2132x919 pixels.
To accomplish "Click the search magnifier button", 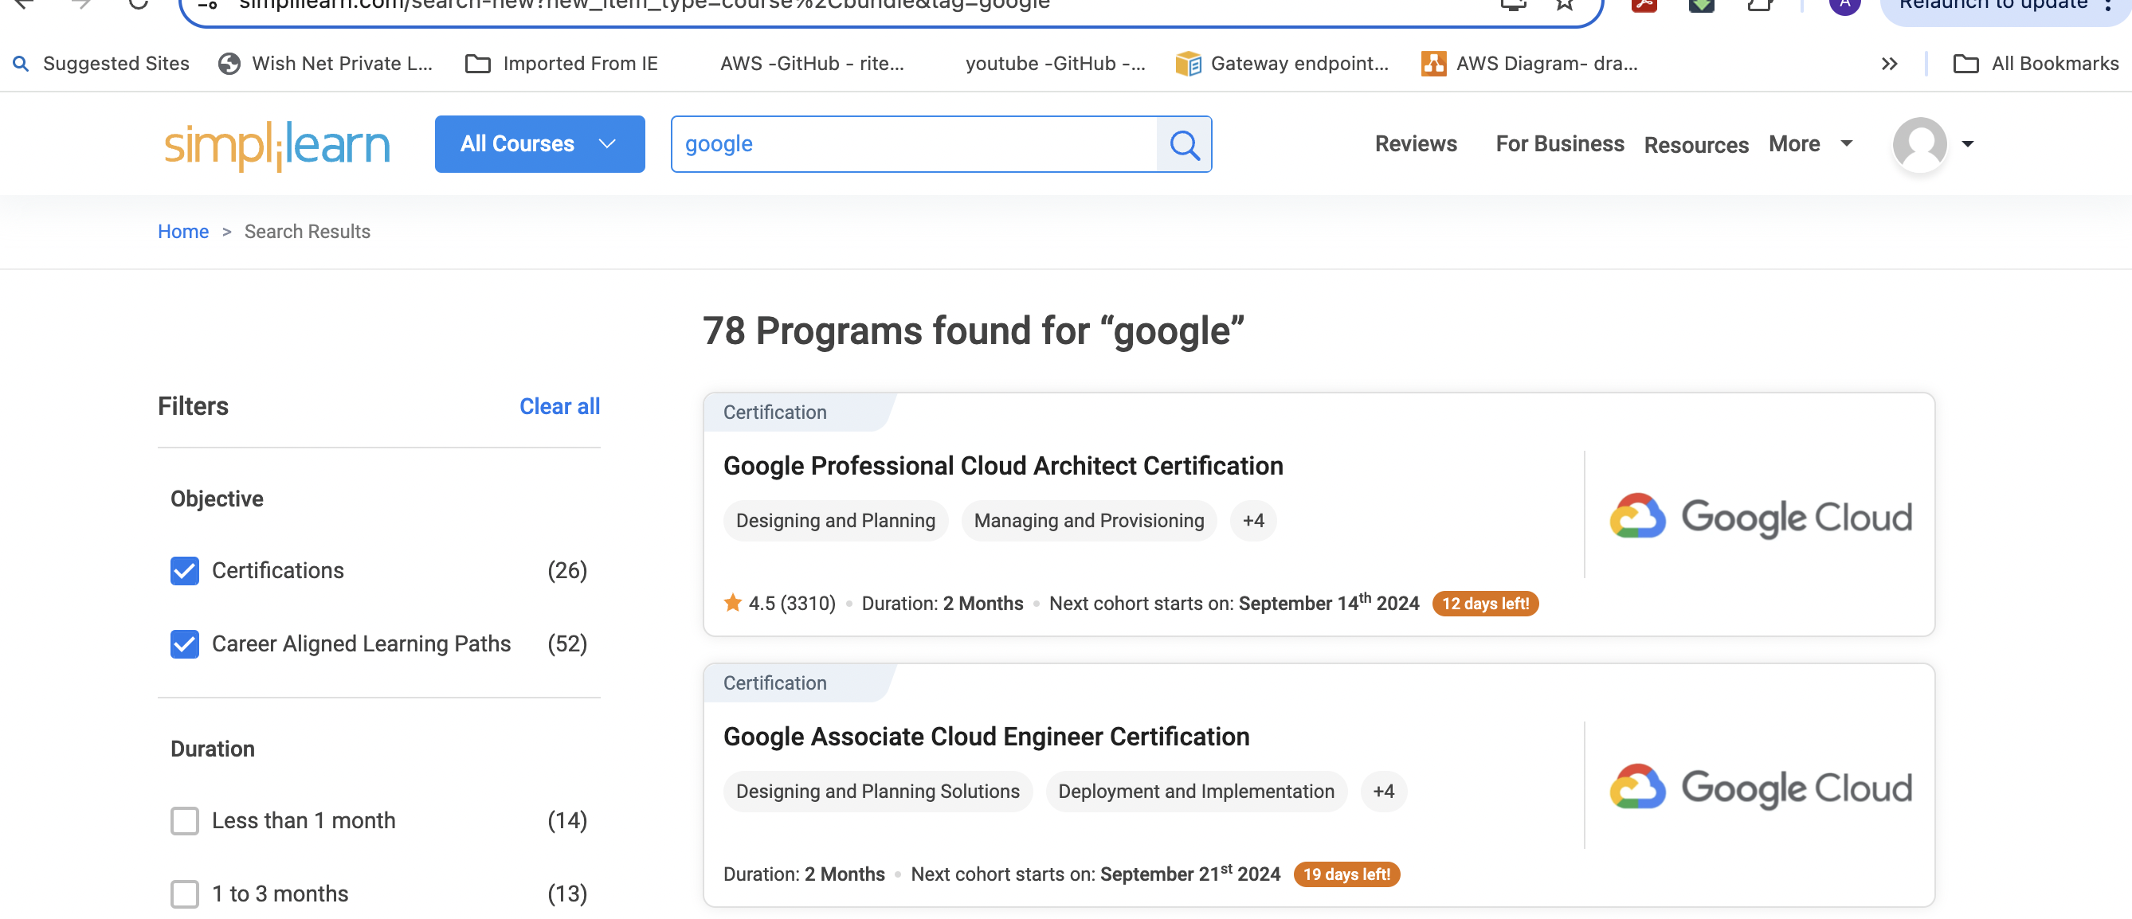I will pyautogui.click(x=1184, y=145).
